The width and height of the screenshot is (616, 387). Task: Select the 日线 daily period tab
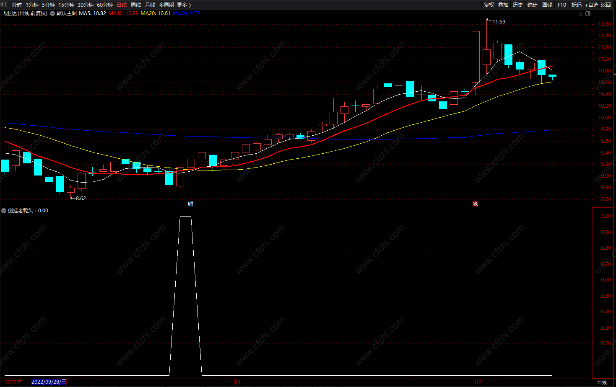pos(122,5)
